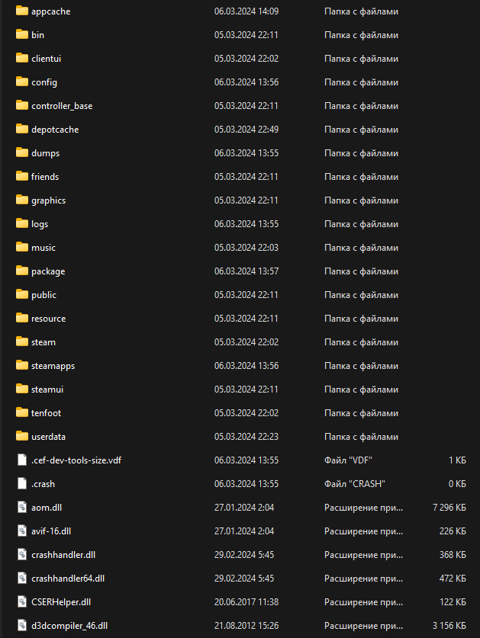Click the 3 156 КБ size value
Screen dimensions: 480x638
pyautogui.click(x=449, y=625)
